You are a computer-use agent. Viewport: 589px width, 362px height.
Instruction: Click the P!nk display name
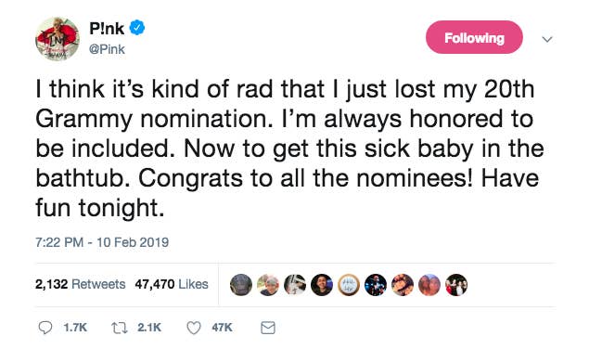[107, 29]
